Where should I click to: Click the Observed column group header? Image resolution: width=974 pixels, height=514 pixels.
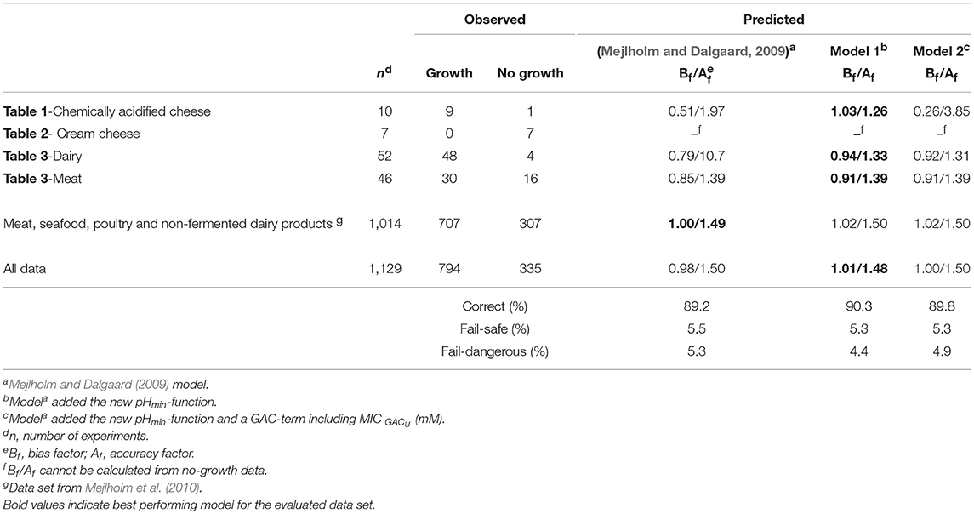coord(494,18)
